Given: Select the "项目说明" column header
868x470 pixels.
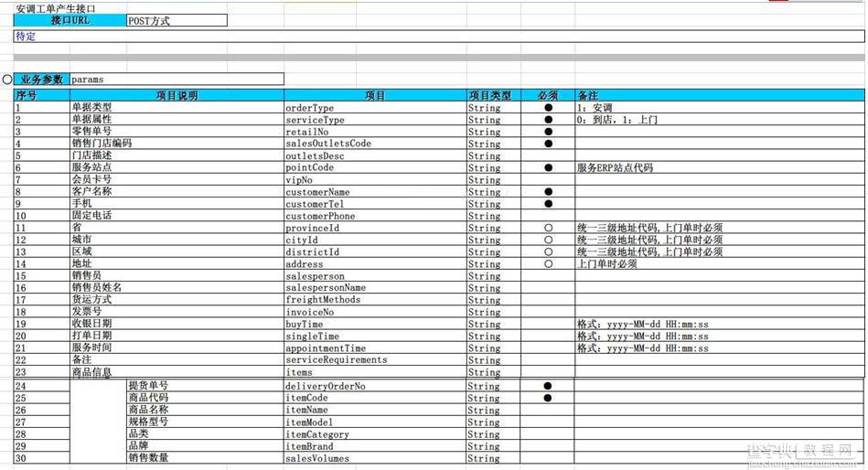Looking at the screenshot, I should pos(177,95).
